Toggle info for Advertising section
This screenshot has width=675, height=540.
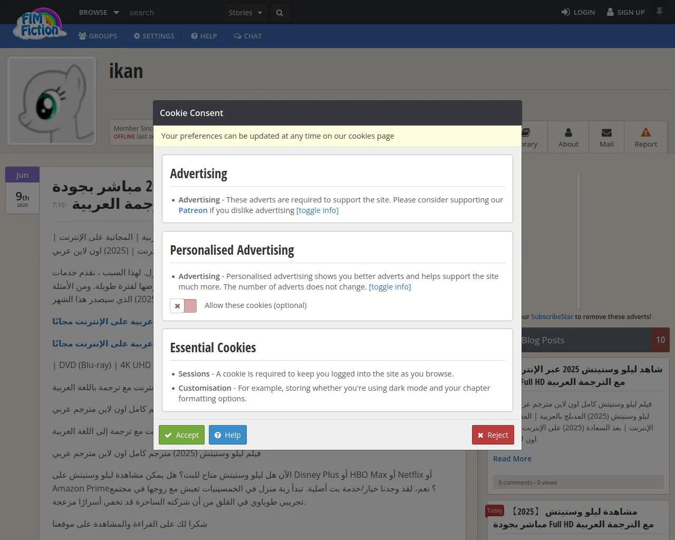317,210
